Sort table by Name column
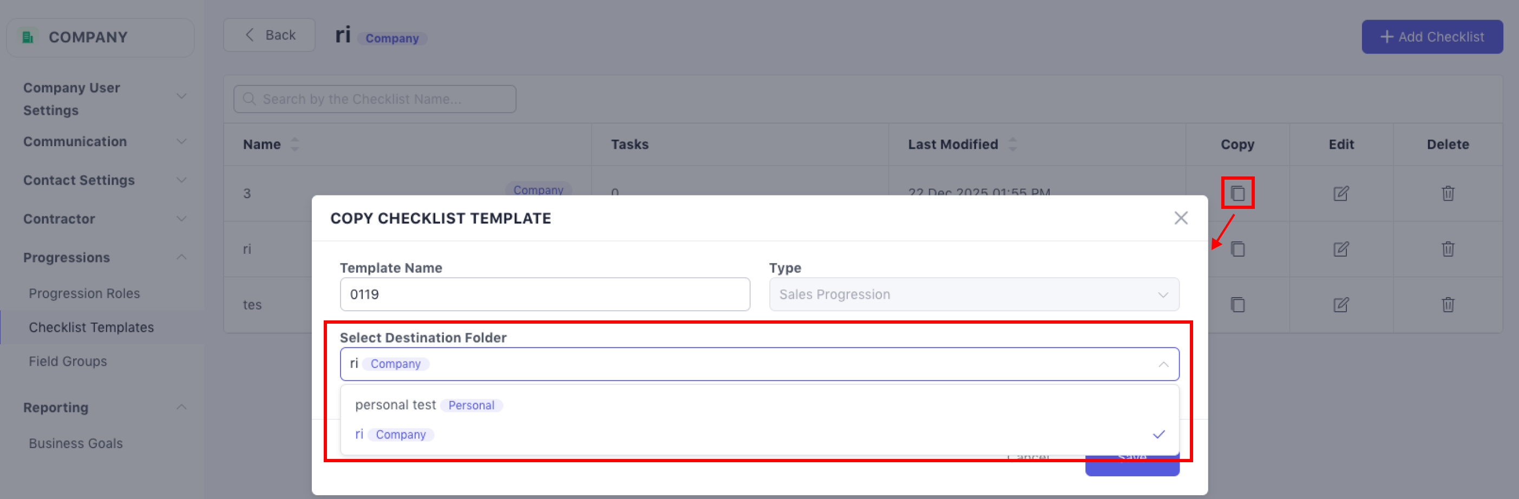The height and width of the screenshot is (499, 1519). pos(294,145)
